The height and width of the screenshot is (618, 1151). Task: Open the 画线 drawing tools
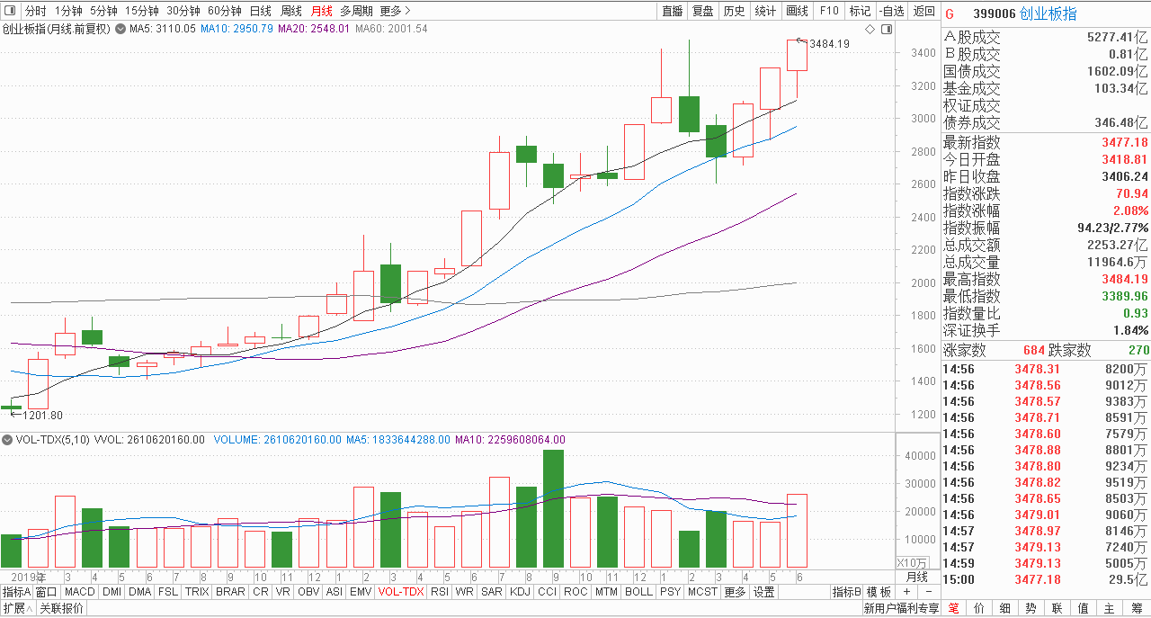(797, 11)
